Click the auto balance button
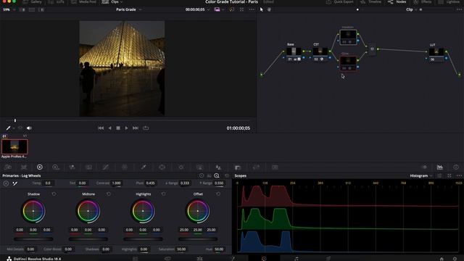Viewport: 464px width, 261px height. coord(6,183)
